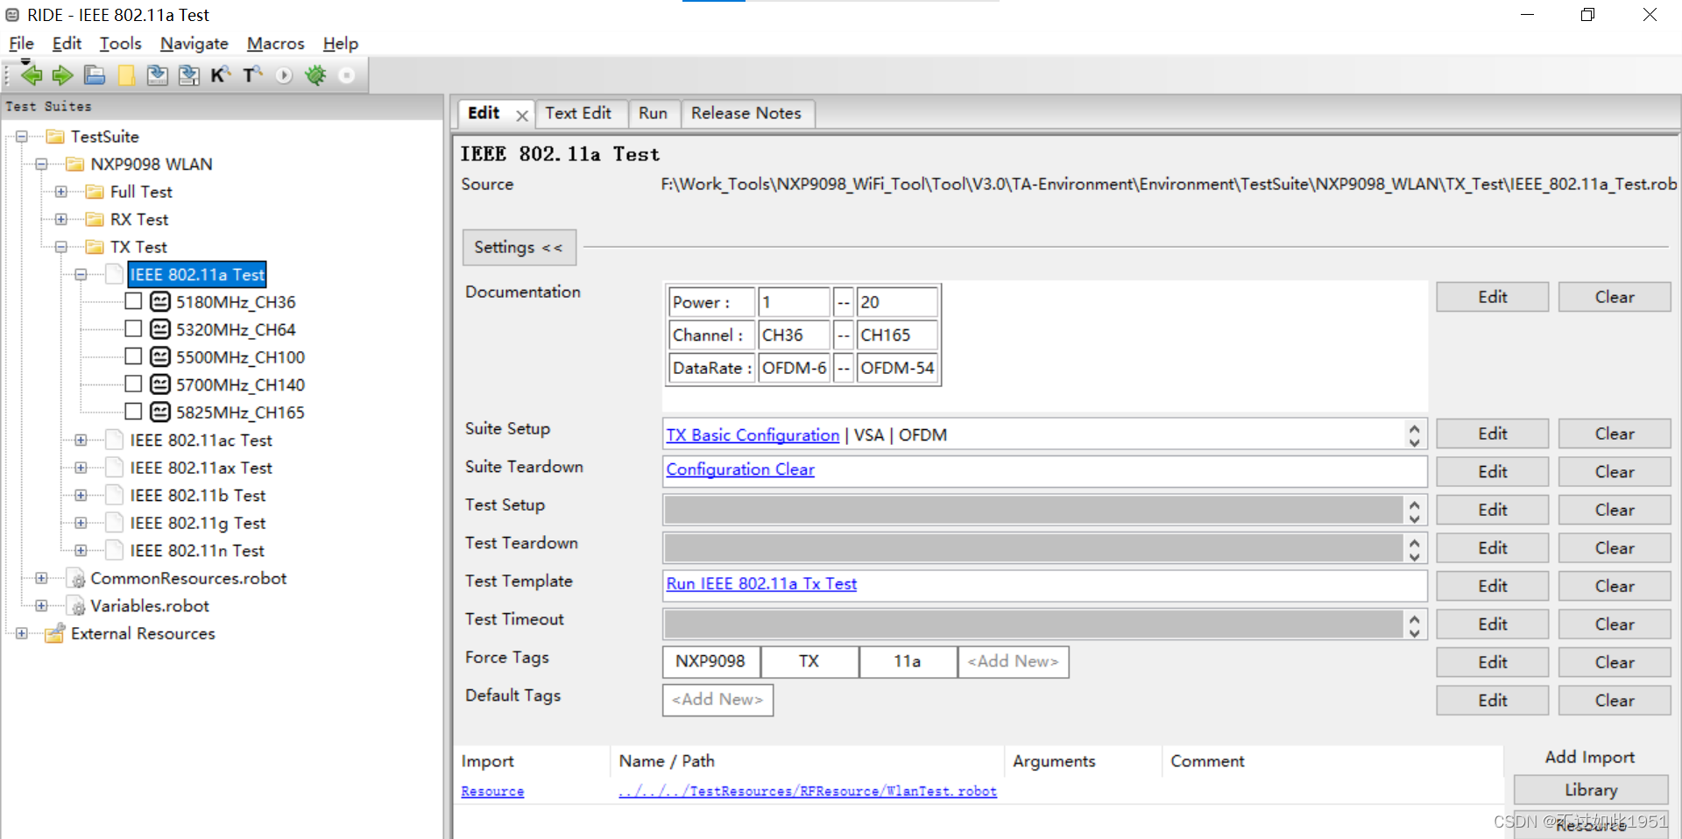Navigate forward using the green forward arrow
1682x839 pixels.
62,74
